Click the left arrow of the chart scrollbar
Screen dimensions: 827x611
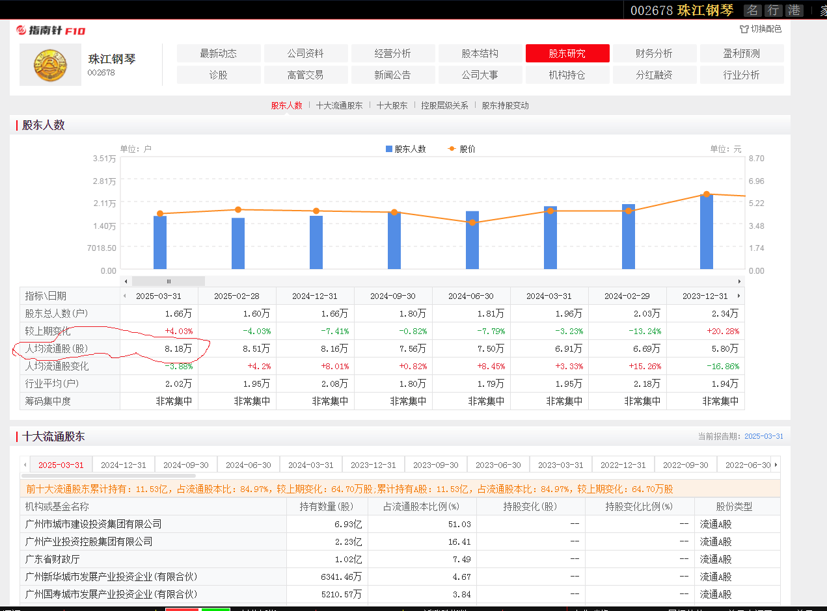(126, 281)
